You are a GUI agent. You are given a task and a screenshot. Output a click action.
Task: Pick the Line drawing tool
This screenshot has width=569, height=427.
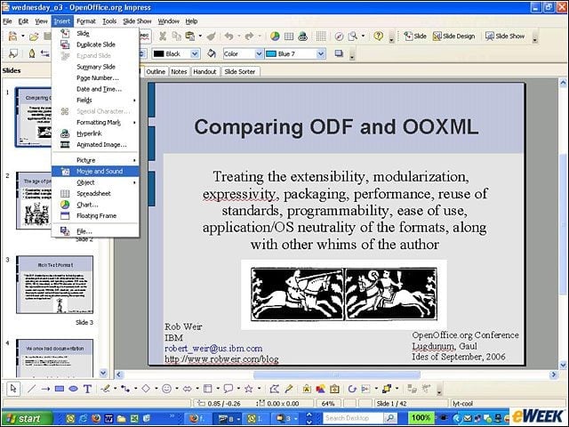(32, 389)
